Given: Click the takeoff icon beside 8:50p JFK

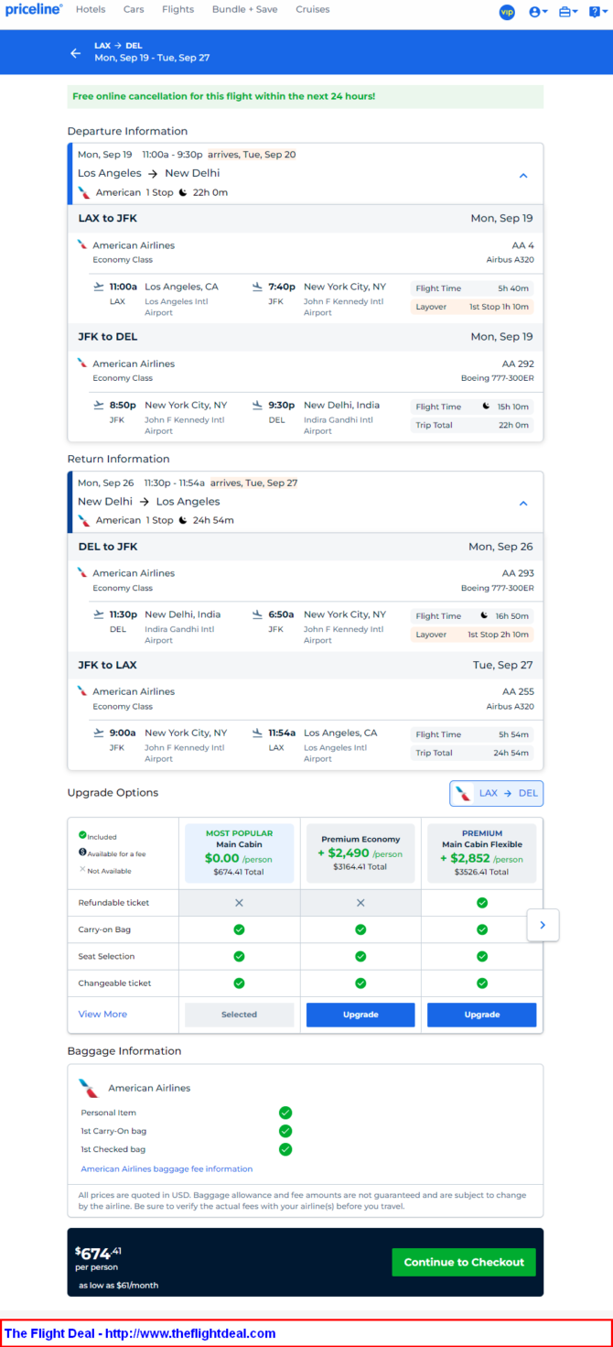Looking at the screenshot, I should 99,405.
